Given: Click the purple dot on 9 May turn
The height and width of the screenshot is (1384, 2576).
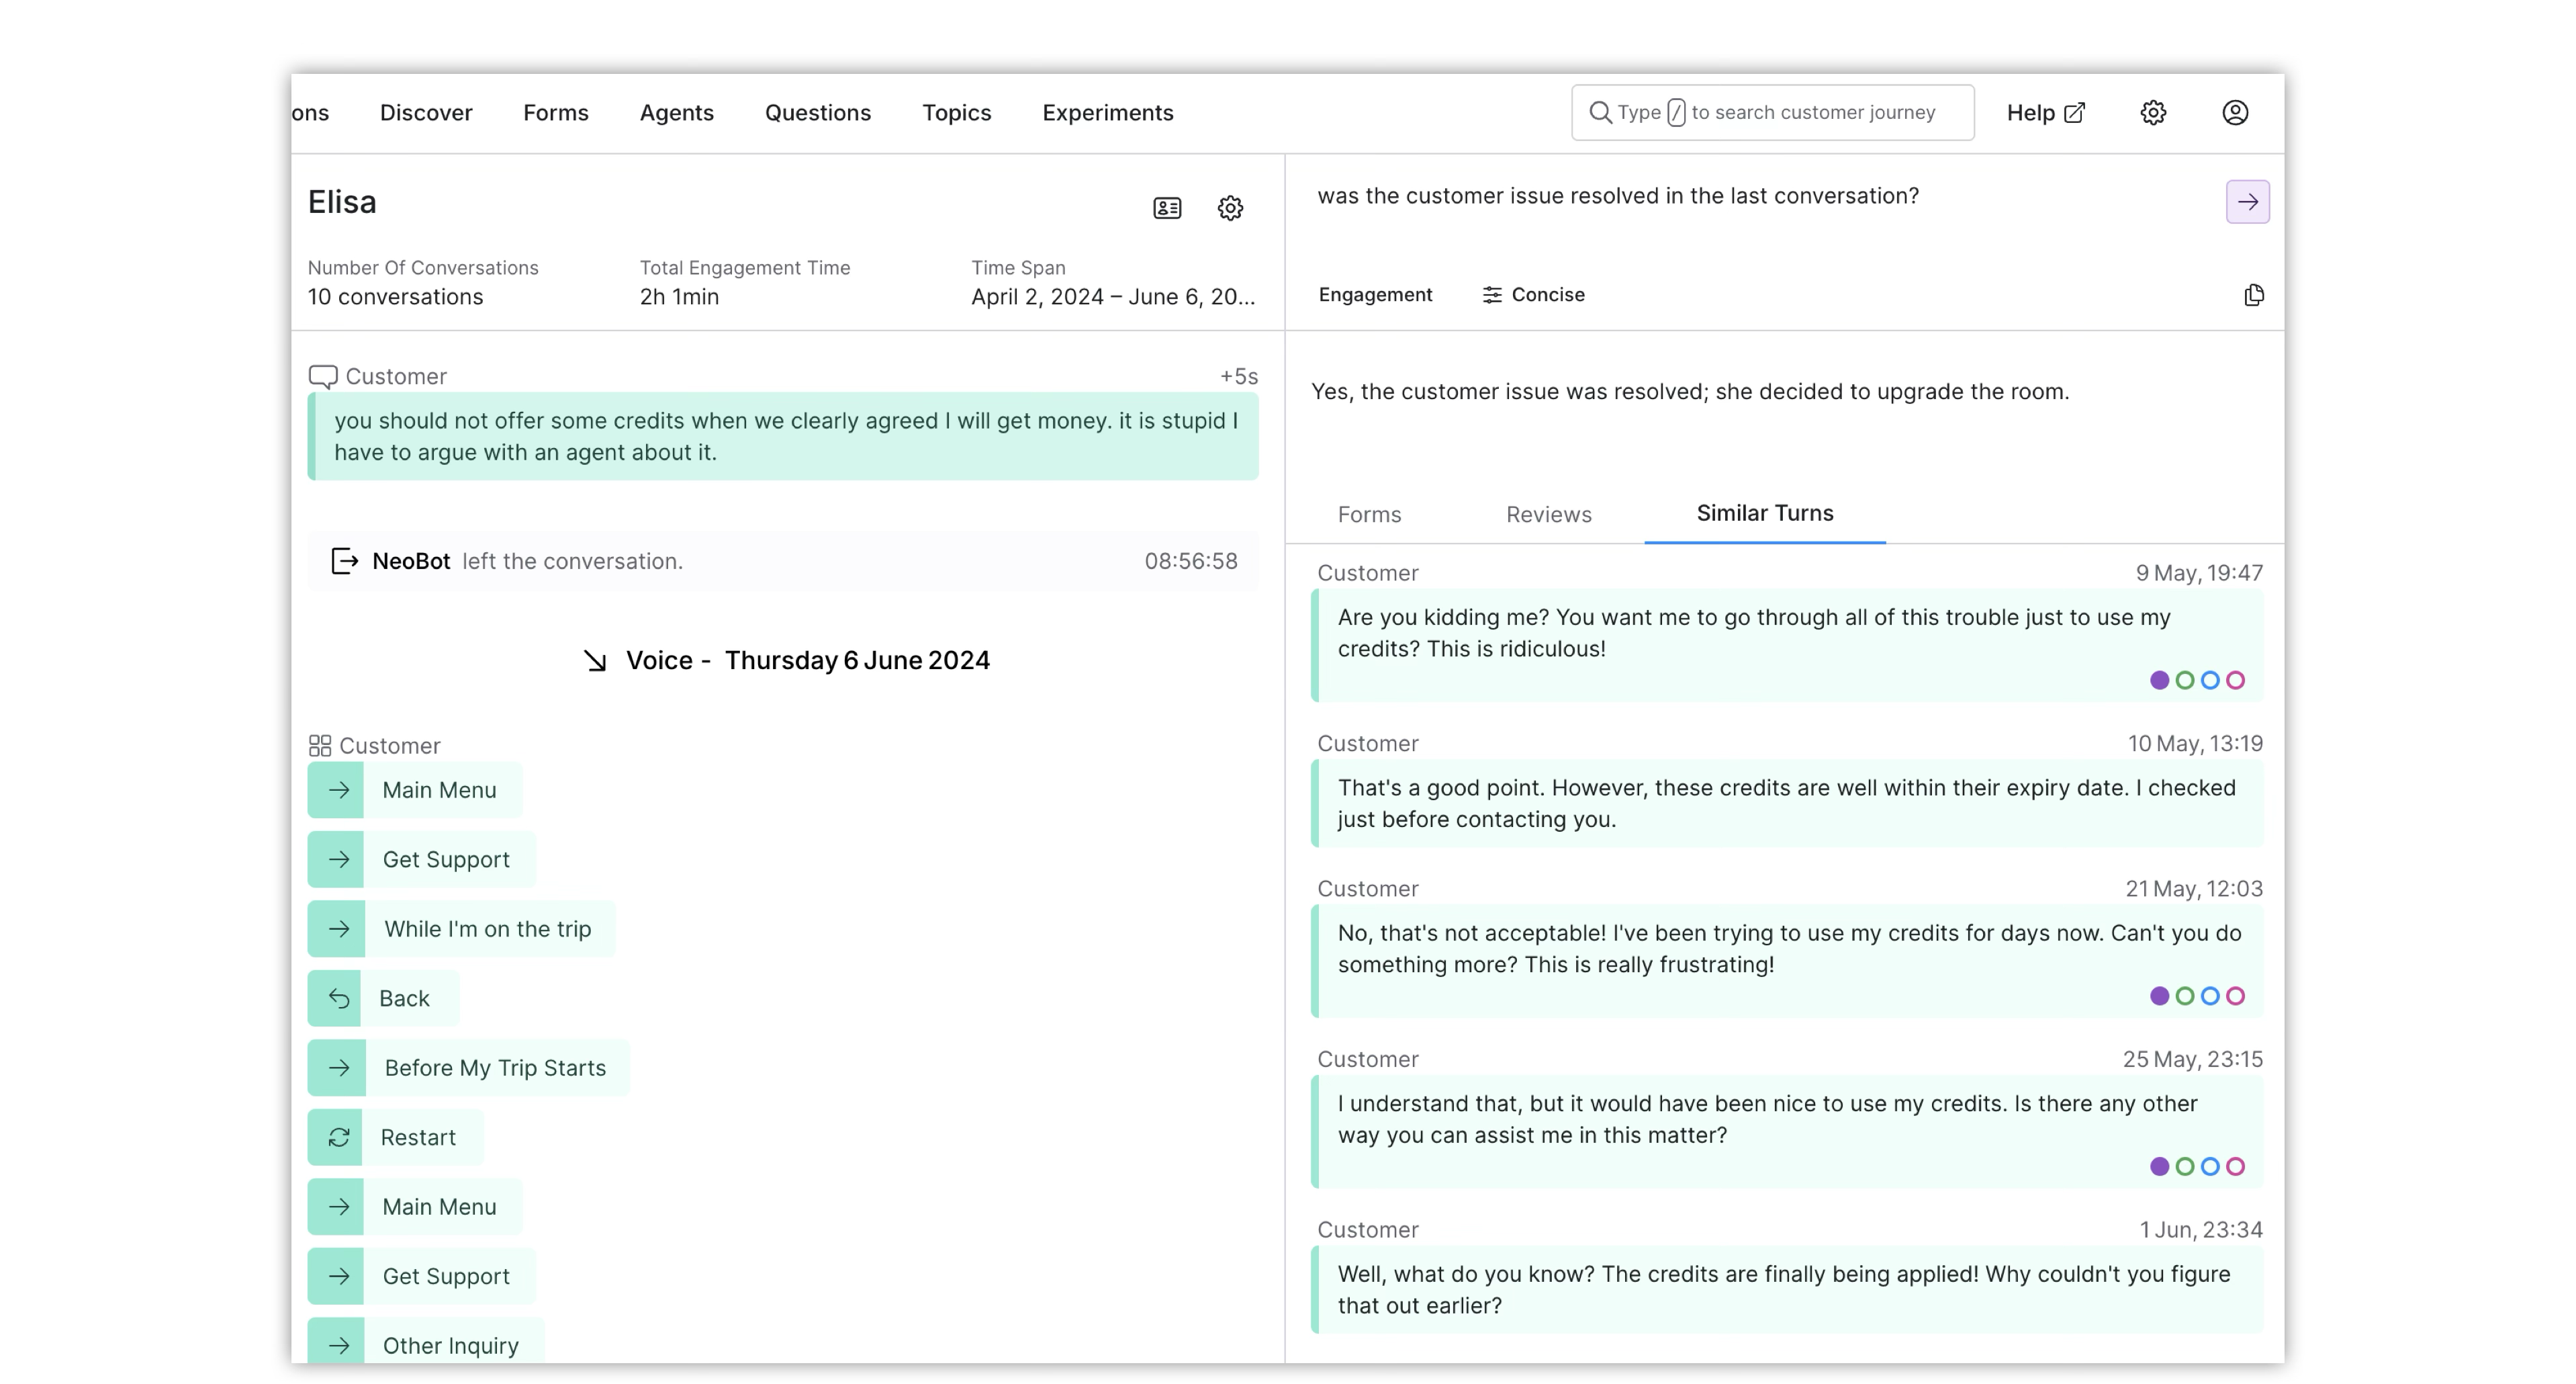Looking at the screenshot, I should point(2159,681).
